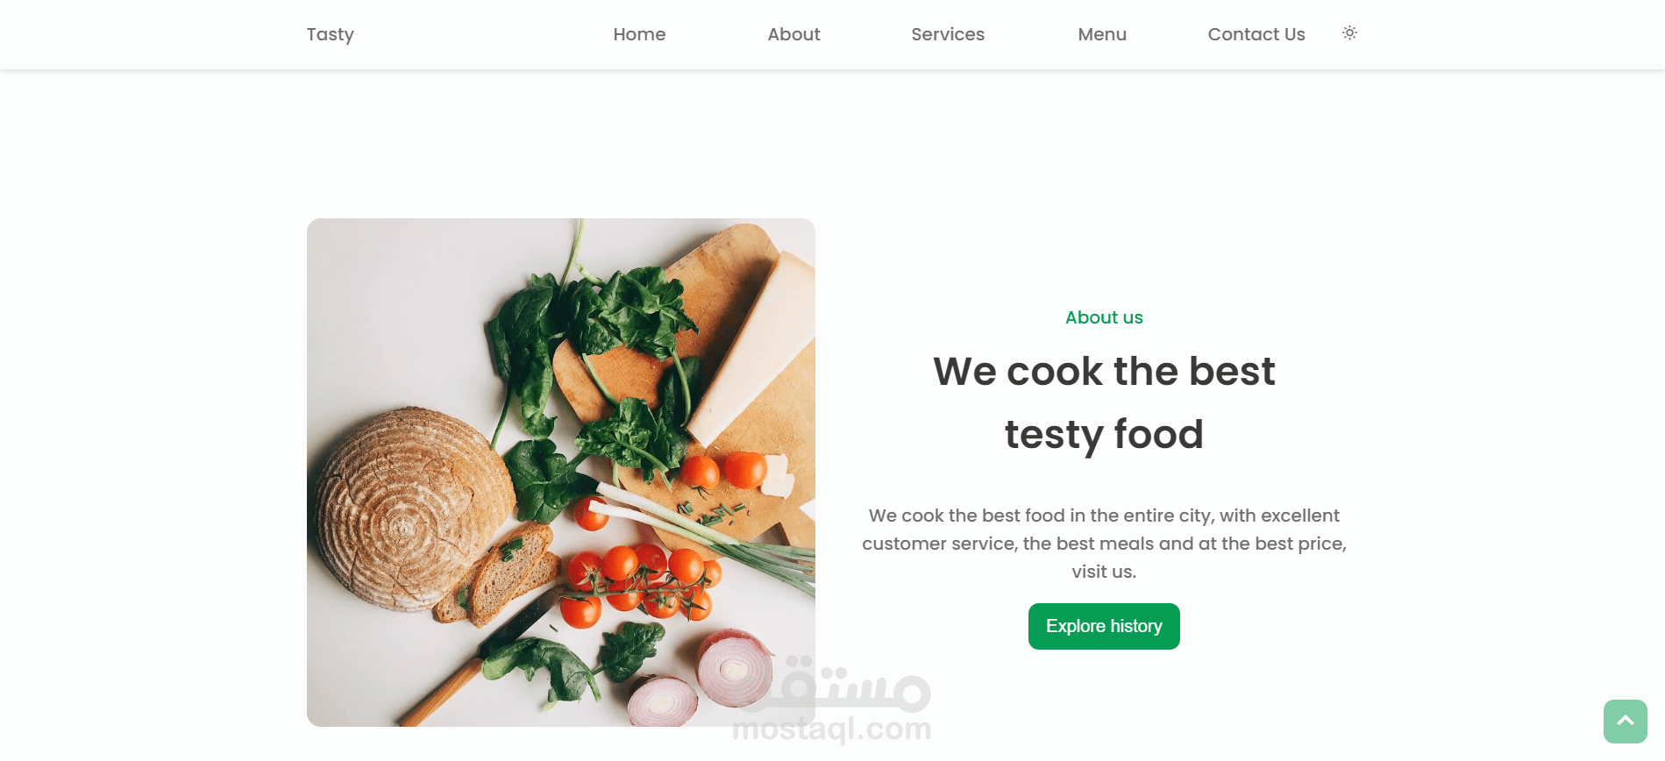Open the Services nav link

pos(948,34)
